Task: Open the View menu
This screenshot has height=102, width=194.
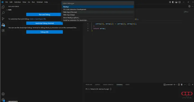Action: tap(24, 2)
